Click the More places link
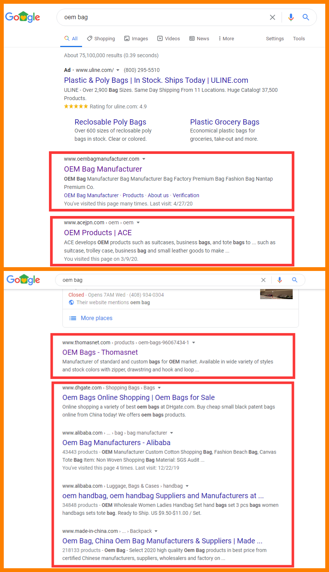Viewport: 329px width, 572px height. (97, 318)
